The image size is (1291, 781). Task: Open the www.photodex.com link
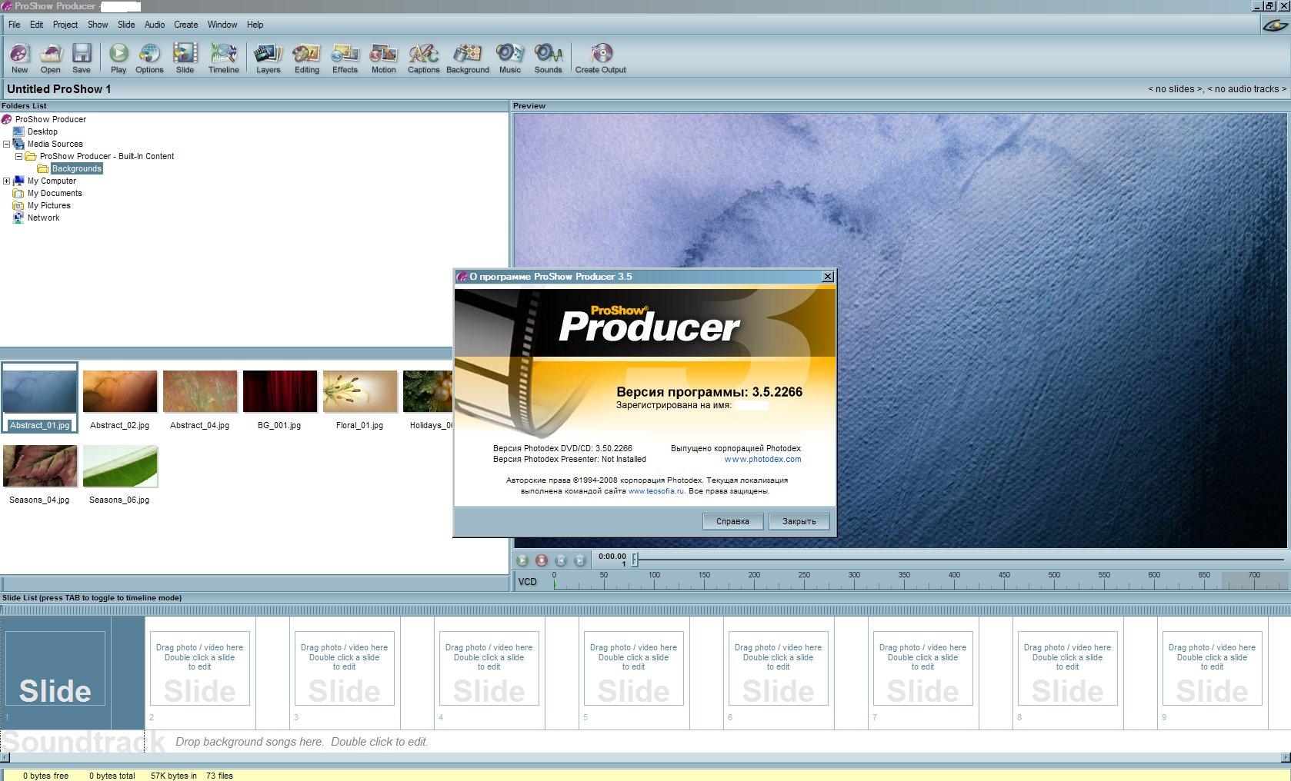[x=762, y=460]
